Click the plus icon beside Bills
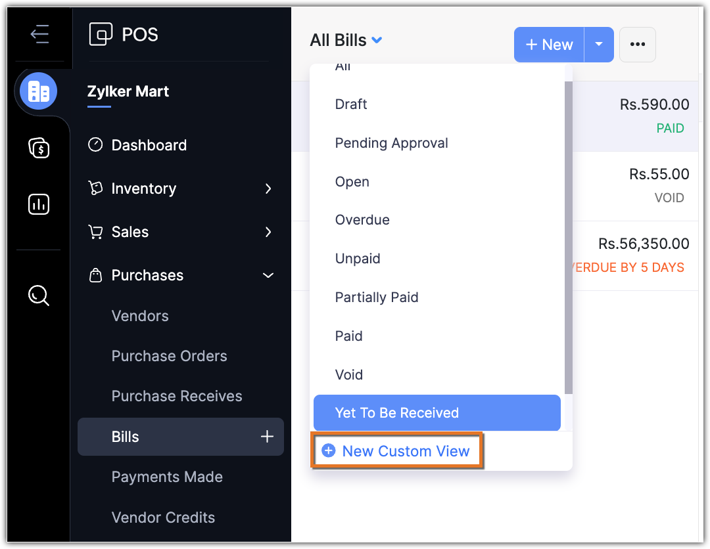The image size is (710, 549). click(267, 437)
